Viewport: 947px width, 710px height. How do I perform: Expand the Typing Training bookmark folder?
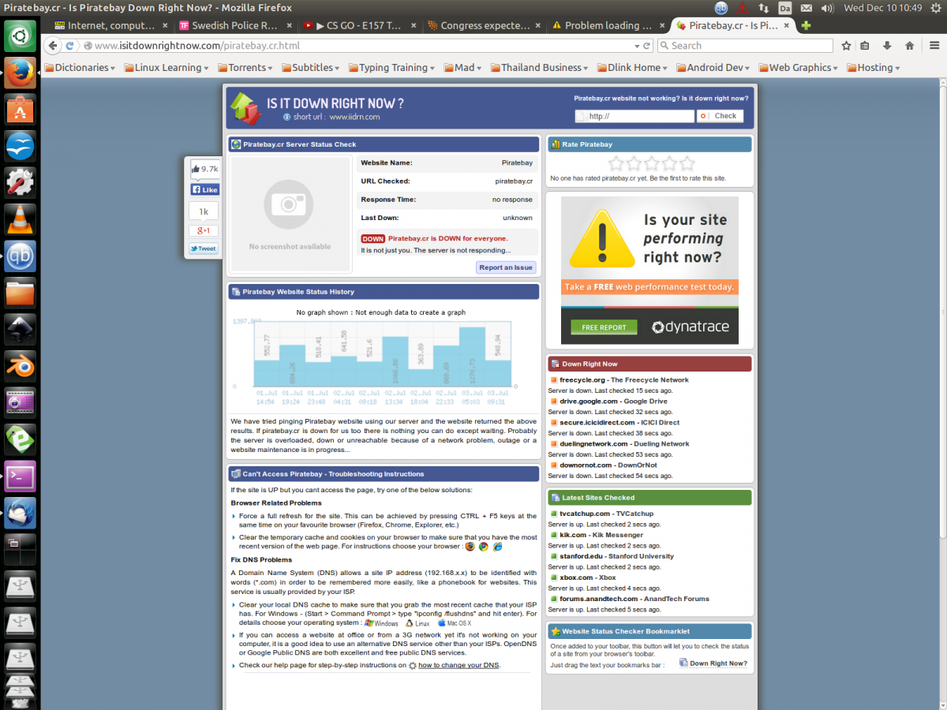[x=392, y=68]
